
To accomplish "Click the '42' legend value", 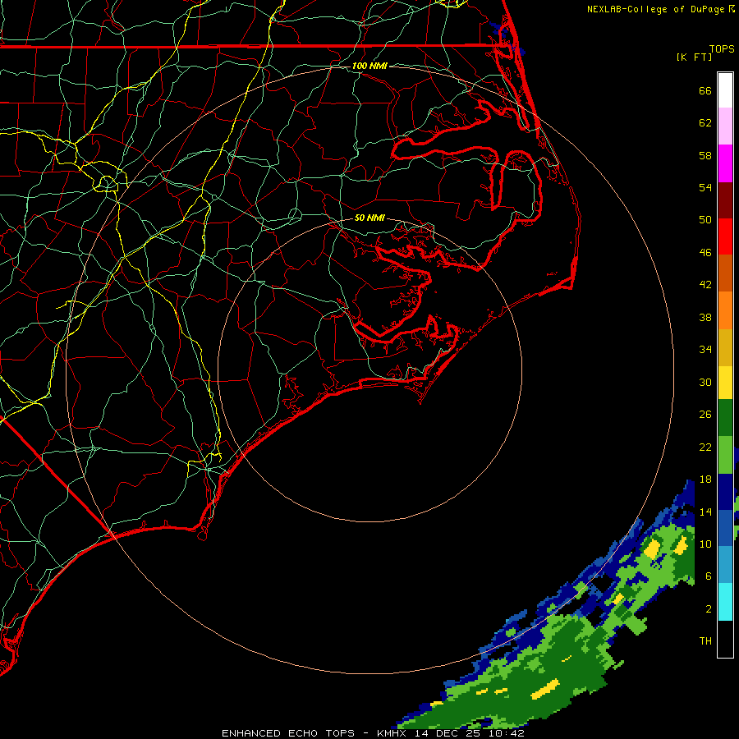I will pos(705,285).
